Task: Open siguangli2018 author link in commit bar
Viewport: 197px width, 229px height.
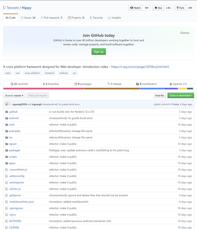Action: (19, 104)
